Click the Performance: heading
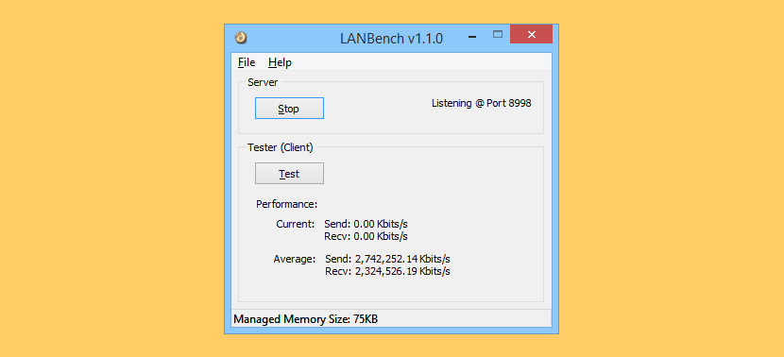This screenshot has height=357, width=784. pos(287,204)
